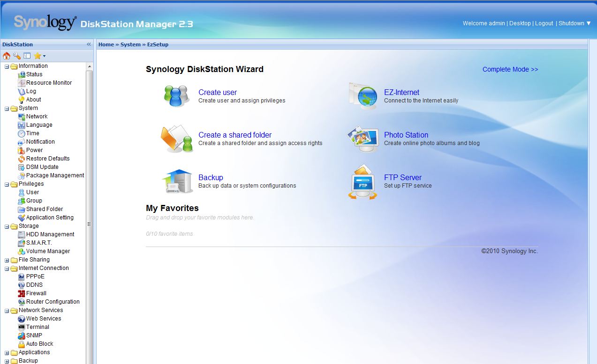Click the panel layout icon in the DiskStation toolbar
597x364 pixels.
click(27, 56)
